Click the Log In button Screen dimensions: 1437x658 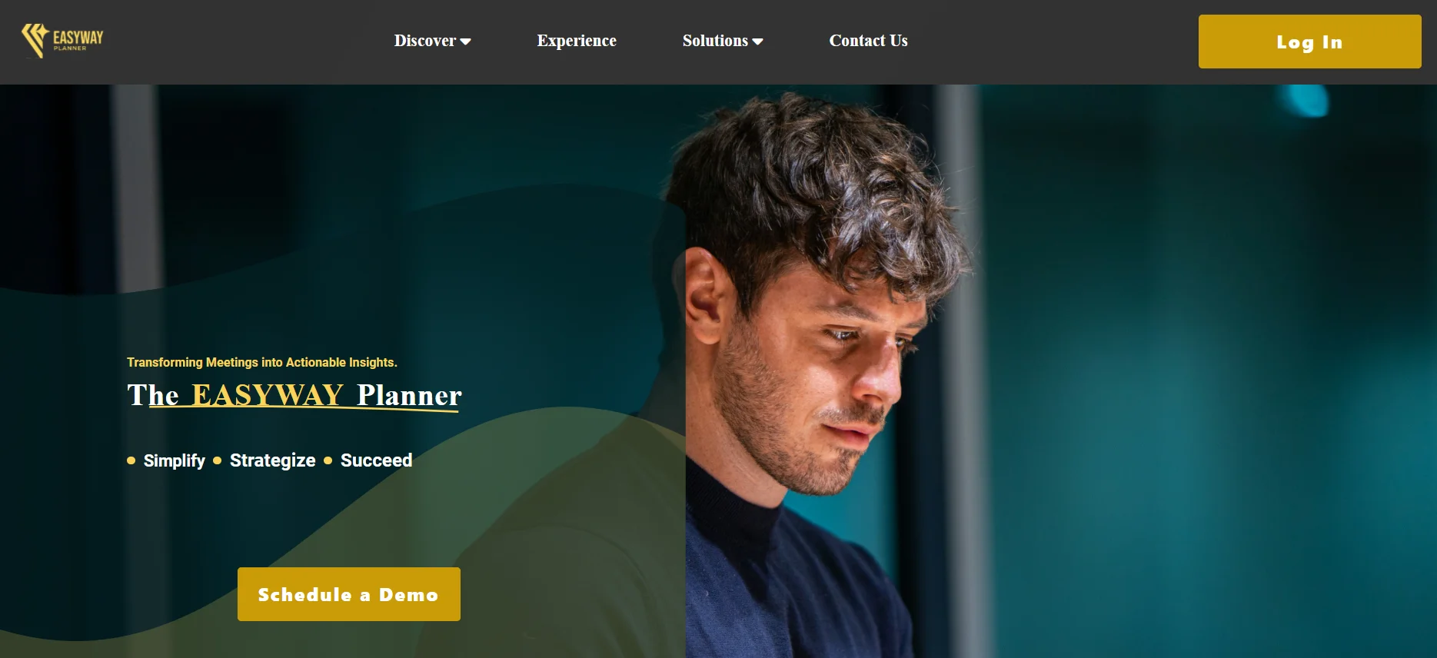coord(1309,42)
